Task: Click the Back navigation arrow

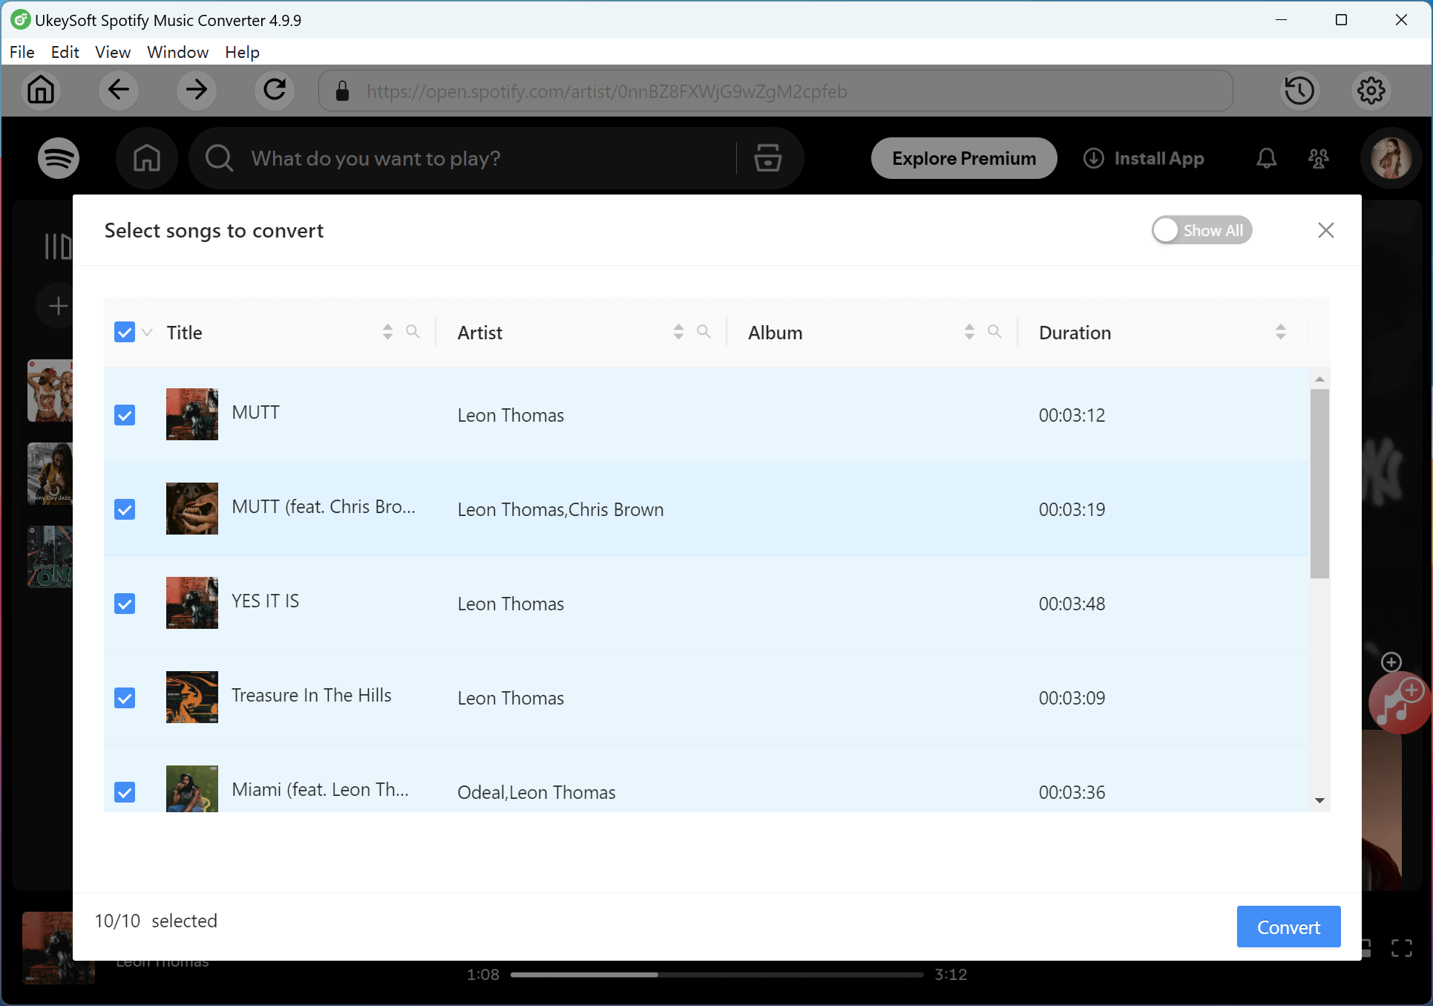Action: pos(118,91)
